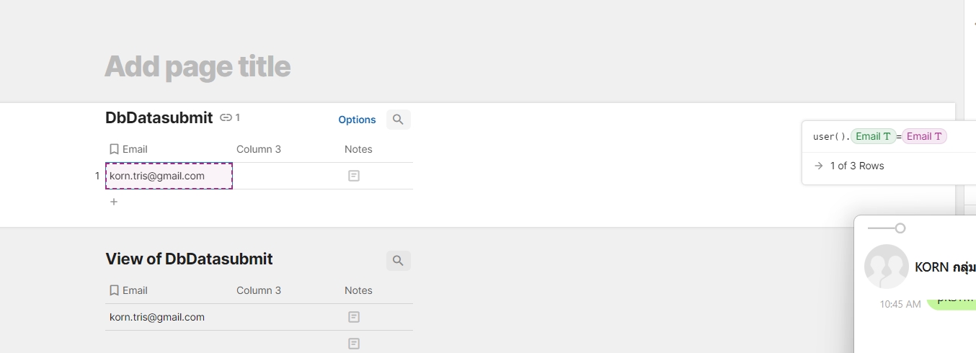Viewport: 976px width, 353px height.
Task: Open first row notes icon in View of DbDatasubmit
Action: 353,317
